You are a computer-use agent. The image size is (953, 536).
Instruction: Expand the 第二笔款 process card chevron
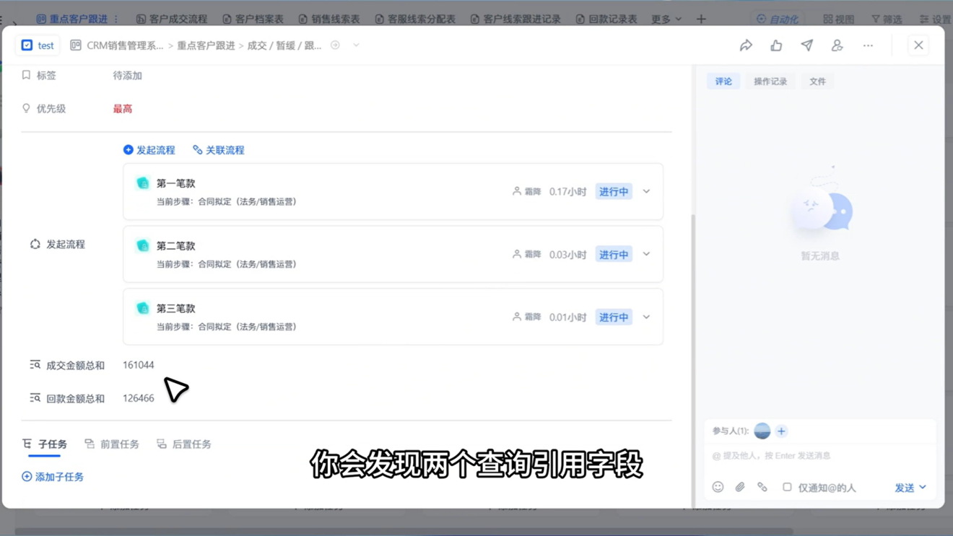click(x=646, y=254)
